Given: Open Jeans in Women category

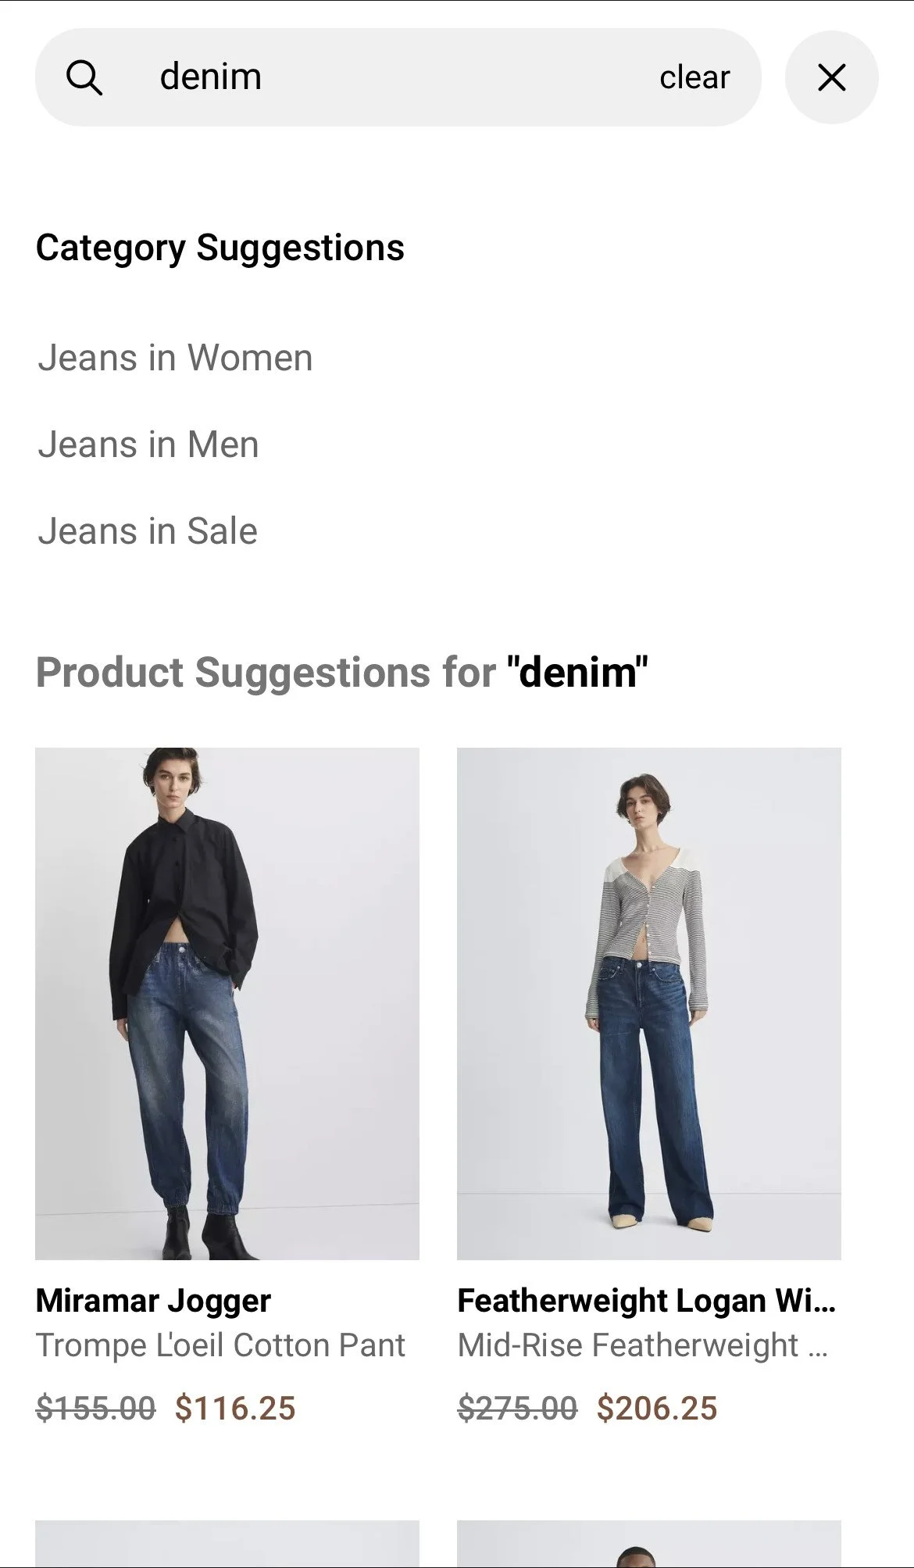Looking at the screenshot, I should click(175, 358).
